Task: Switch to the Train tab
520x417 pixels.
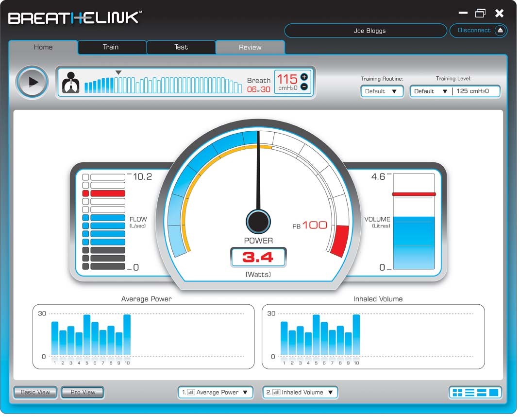Action: click(111, 47)
